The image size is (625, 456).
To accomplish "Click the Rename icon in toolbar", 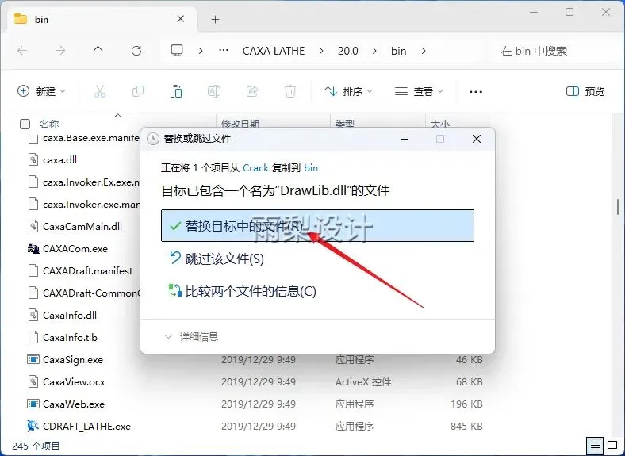I will (x=214, y=92).
